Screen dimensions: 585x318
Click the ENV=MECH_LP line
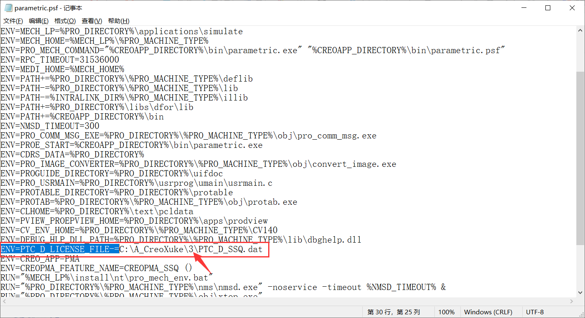pos(122,31)
